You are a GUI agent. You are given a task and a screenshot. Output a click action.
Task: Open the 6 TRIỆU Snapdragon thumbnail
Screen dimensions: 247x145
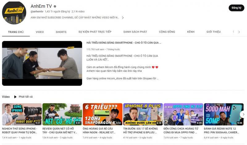point(103,114)
